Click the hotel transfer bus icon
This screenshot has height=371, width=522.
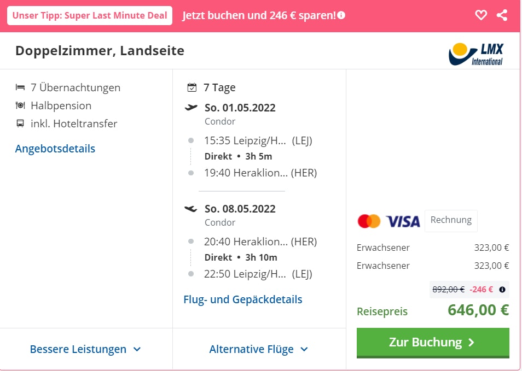[x=20, y=123]
